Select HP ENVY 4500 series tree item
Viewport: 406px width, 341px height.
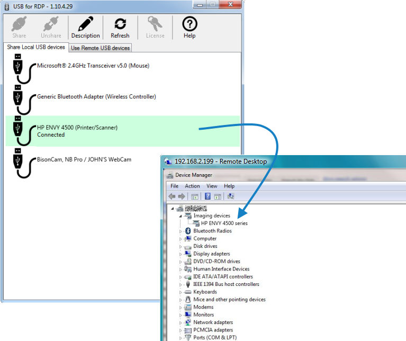(224, 223)
